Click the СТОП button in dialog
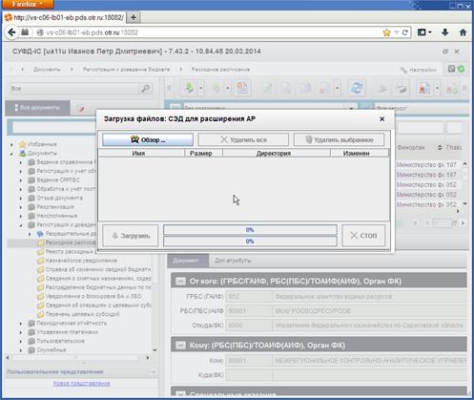The width and height of the screenshot is (474, 400). [x=363, y=236]
